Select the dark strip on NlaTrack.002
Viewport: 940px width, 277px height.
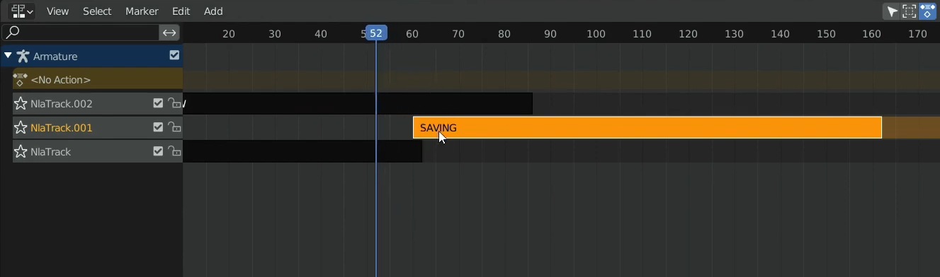point(358,104)
